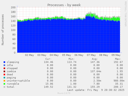
Task: Click runnable maximum value 35.31
Action: point(119,84)
